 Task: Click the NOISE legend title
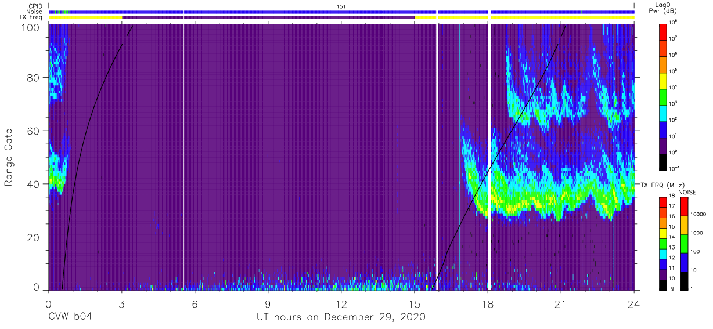(689, 192)
